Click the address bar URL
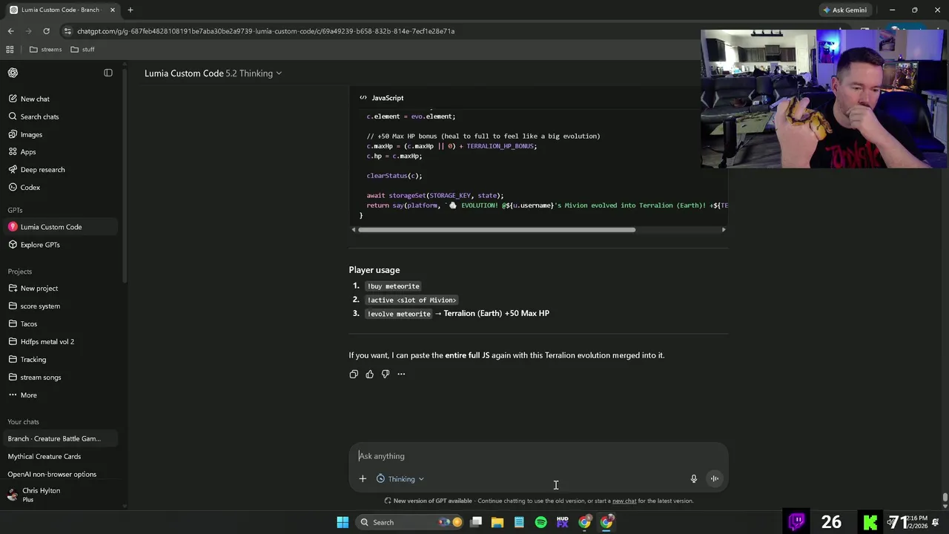Image resolution: width=949 pixels, height=534 pixels. click(x=265, y=31)
